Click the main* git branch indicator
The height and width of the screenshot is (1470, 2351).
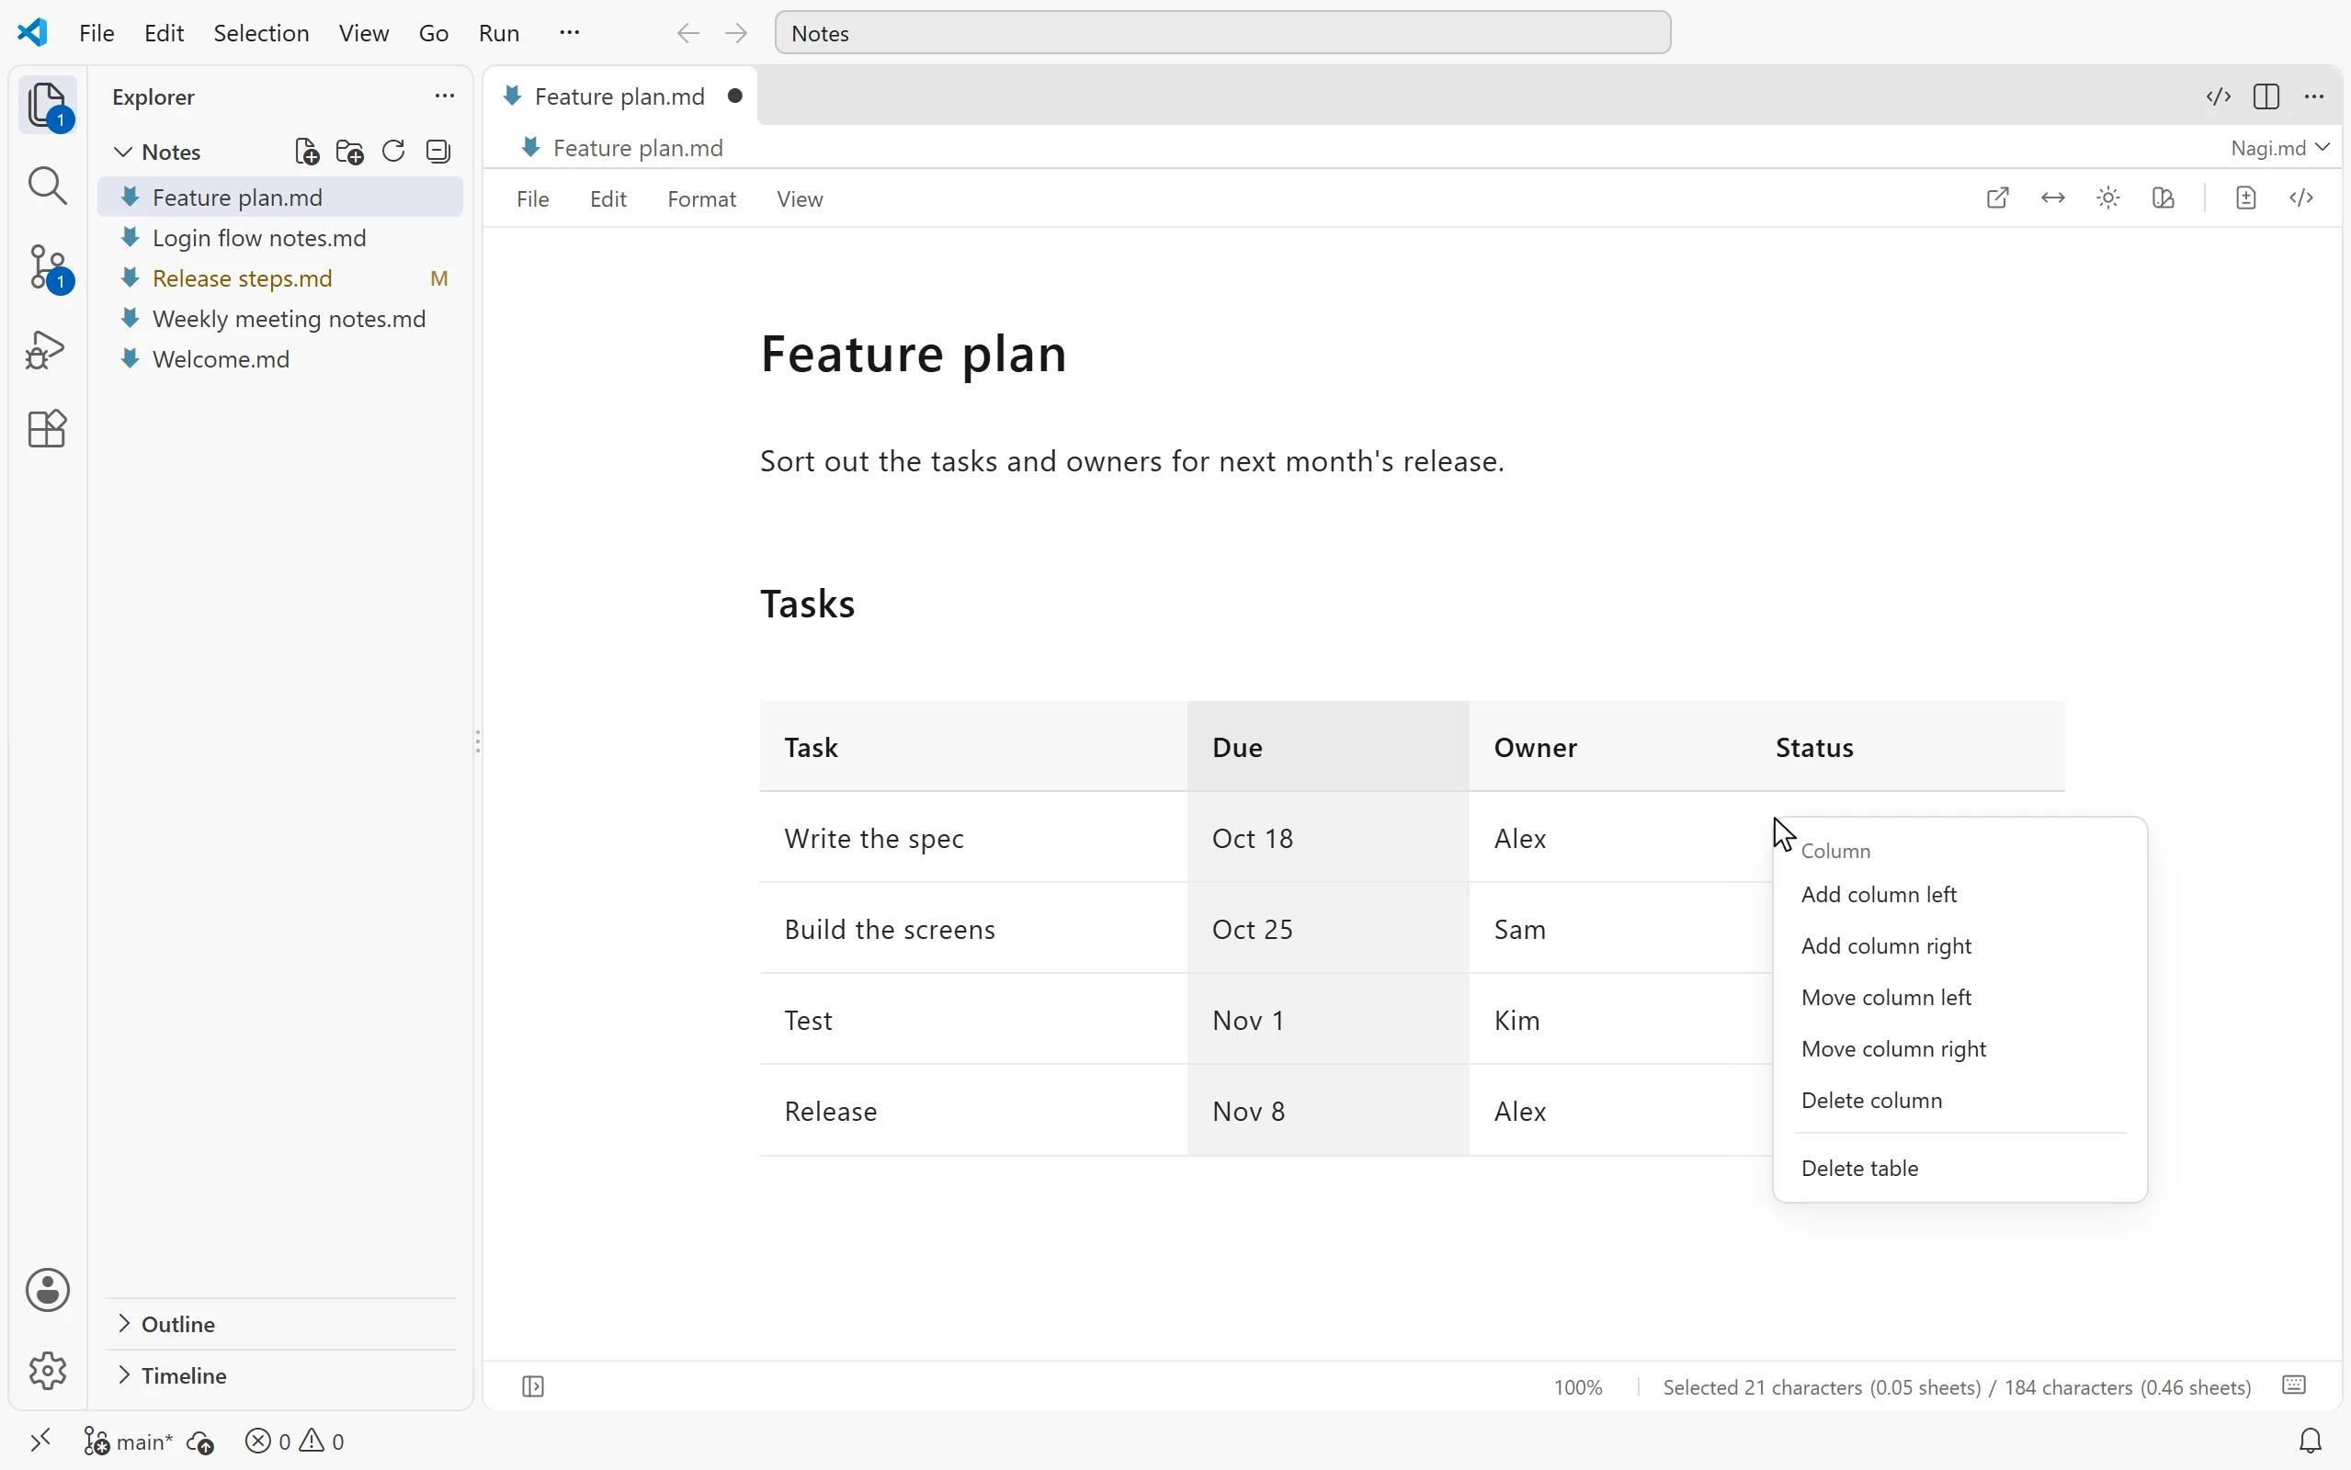click(x=129, y=1441)
